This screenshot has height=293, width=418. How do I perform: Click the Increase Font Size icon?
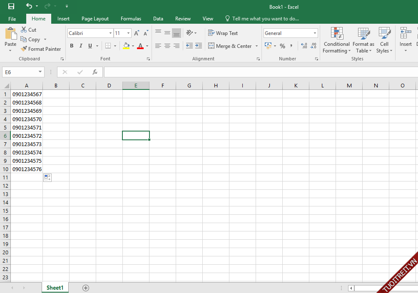(x=136, y=33)
